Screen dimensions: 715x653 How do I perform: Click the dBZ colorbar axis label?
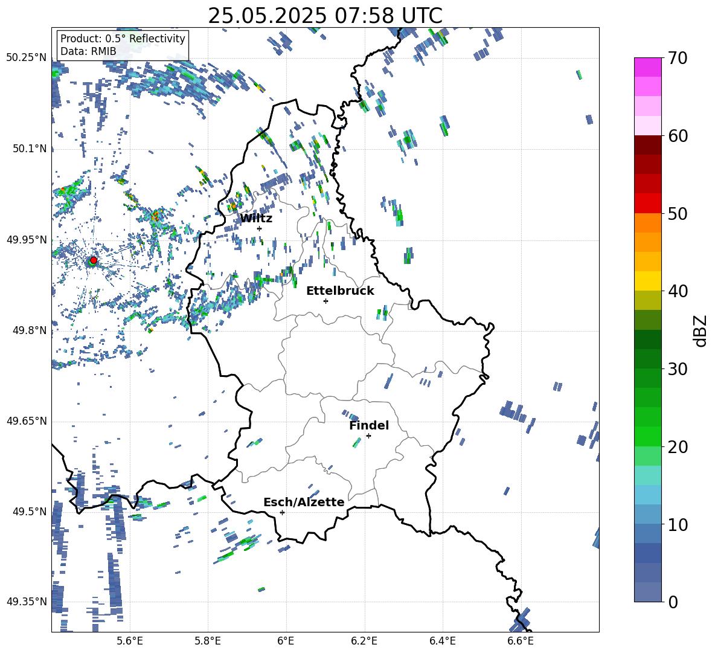click(x=701, y=330)
